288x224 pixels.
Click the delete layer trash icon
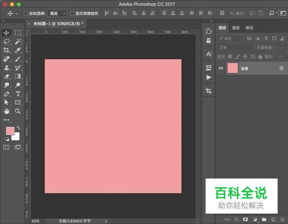pos(283,219)
